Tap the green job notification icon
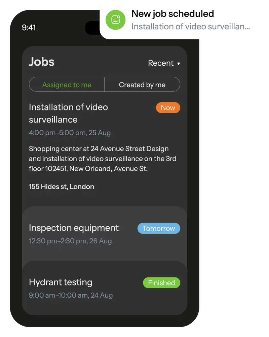The width and height of the screenshot is (269, 337). pos(116,20)
